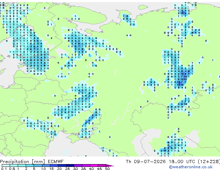Click the 40–45 mm magenta legend swatch
220x170 pixels.
coord(94,165)
